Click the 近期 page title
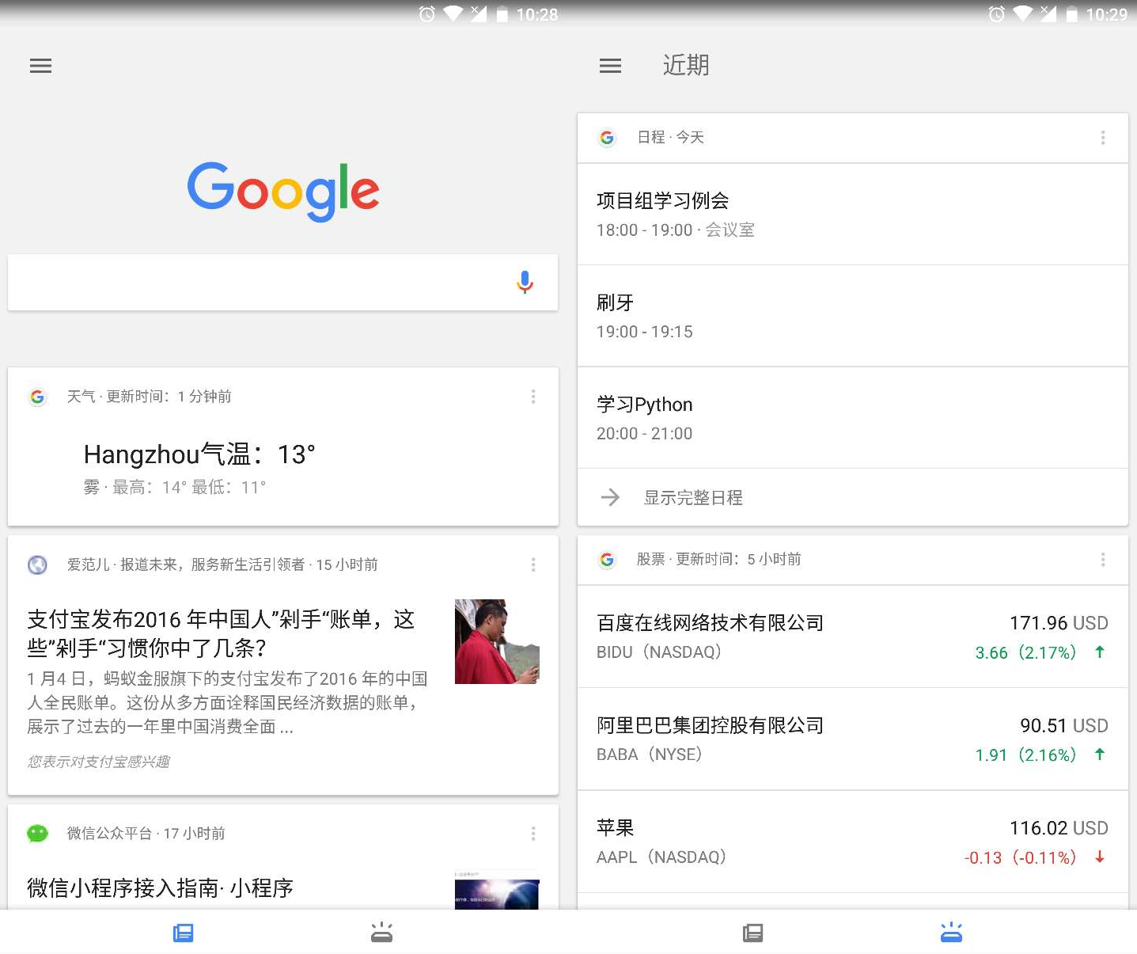 pos(686,65)
